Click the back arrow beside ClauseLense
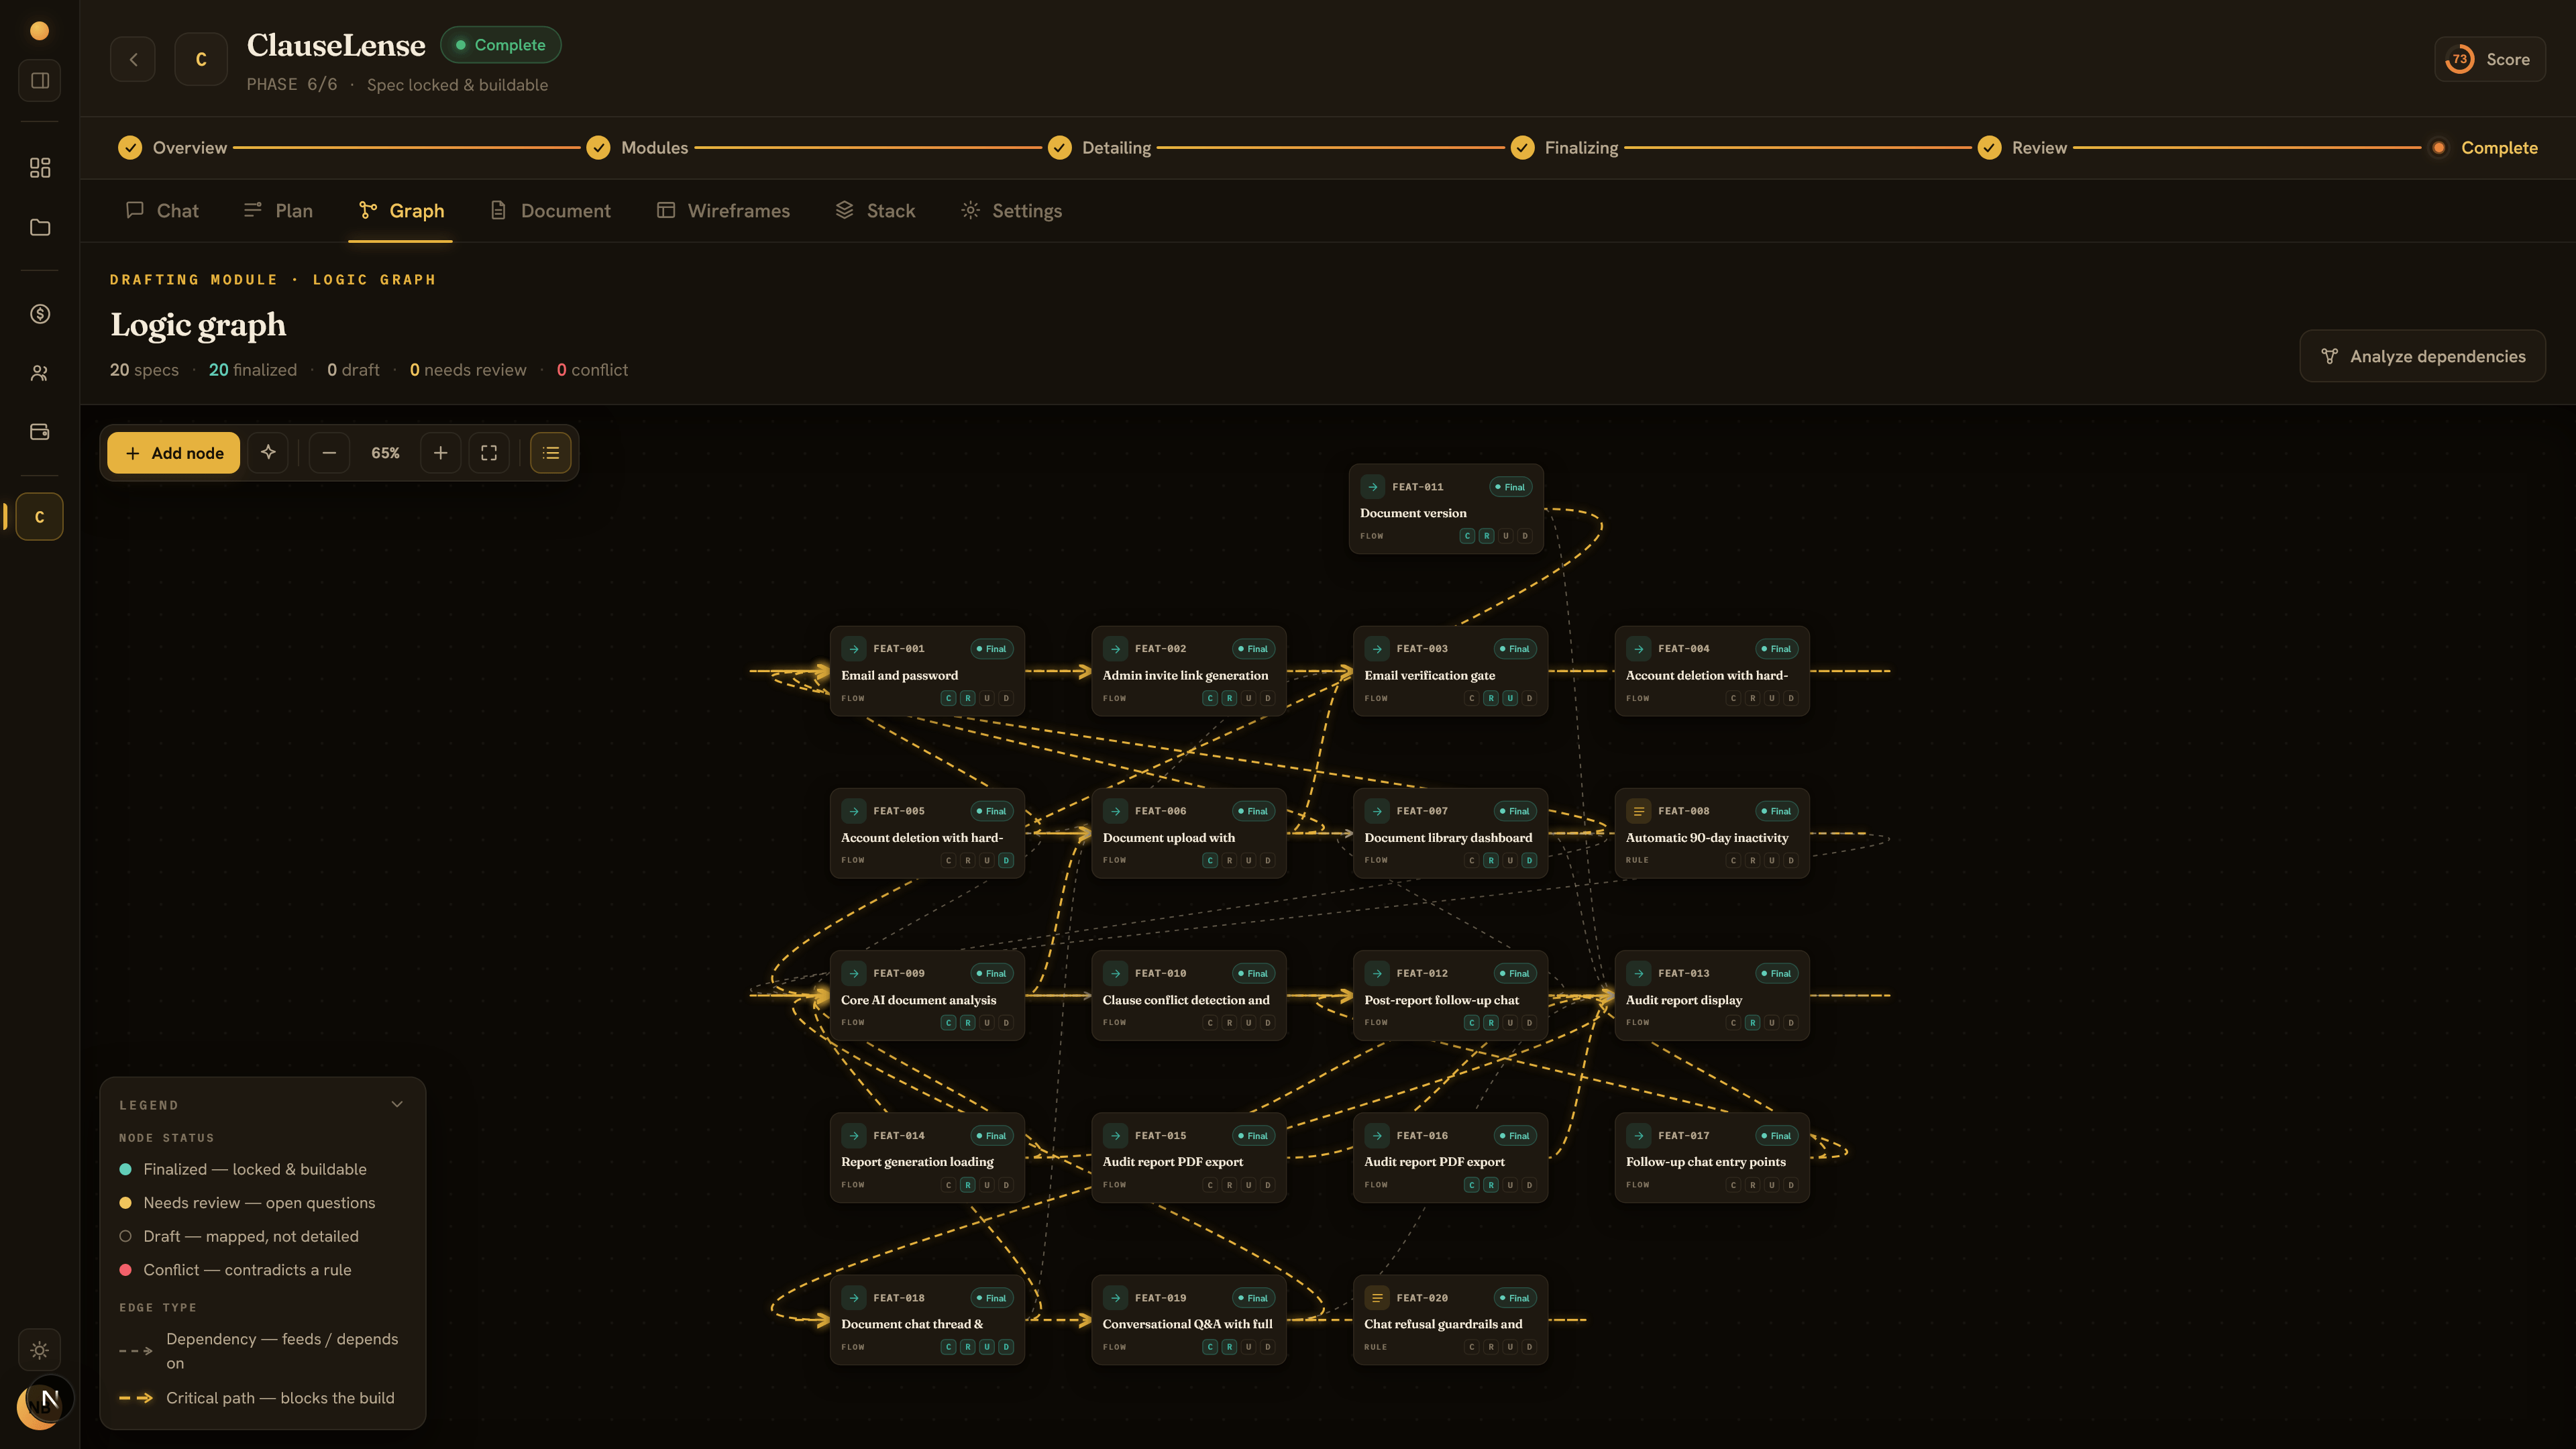The image size is (2576, 1449). (133, 60)
